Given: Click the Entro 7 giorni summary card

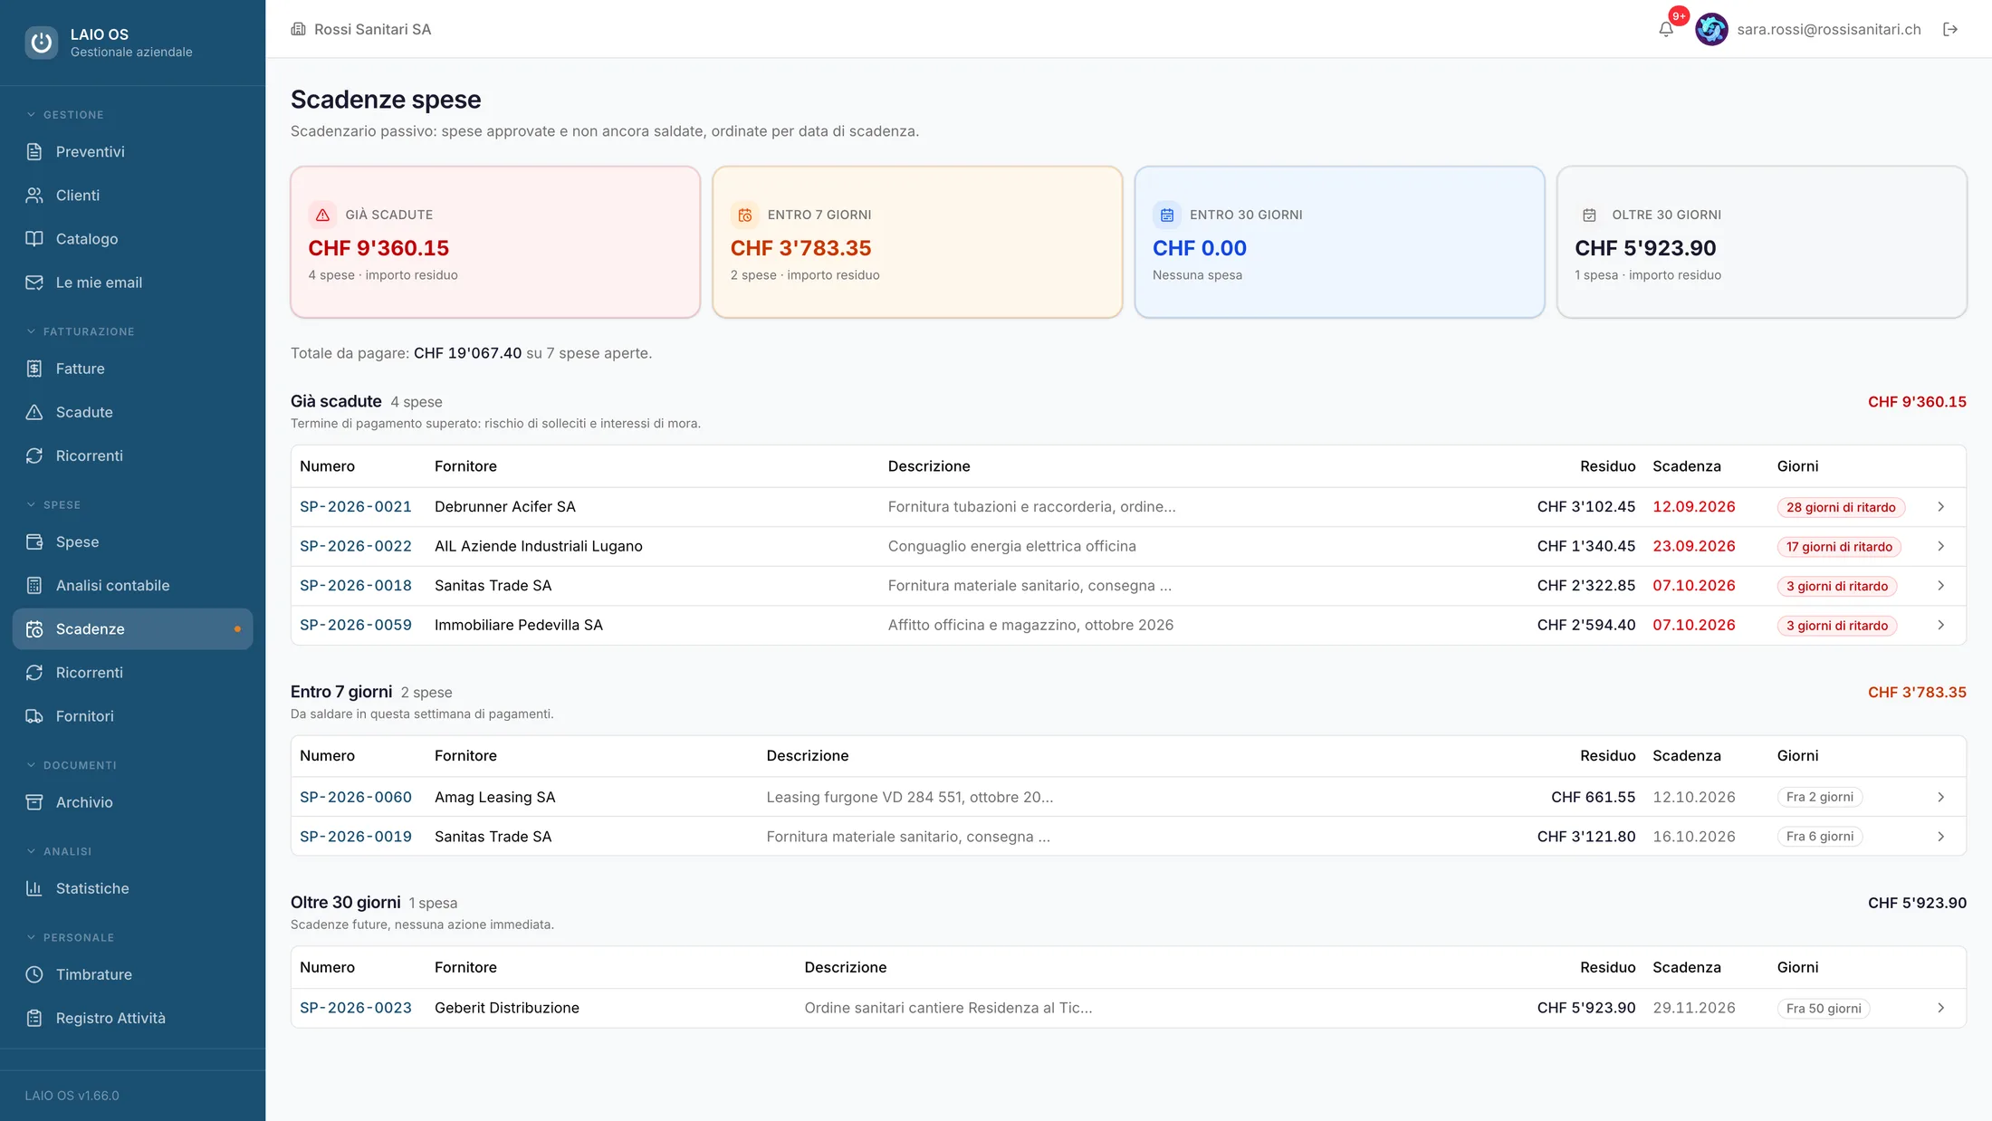Looking at the screenshot, I should (917, 242).
